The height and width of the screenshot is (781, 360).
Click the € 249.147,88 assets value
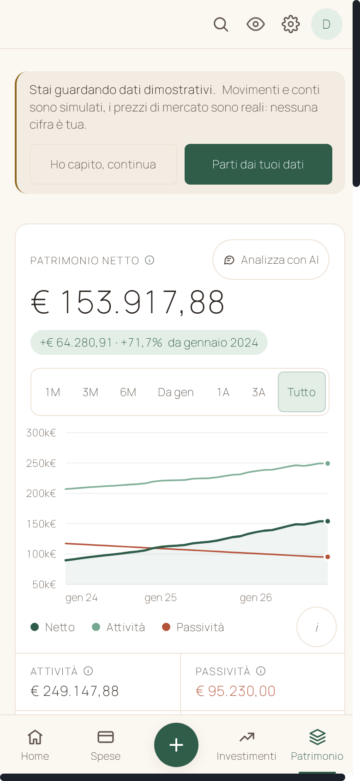tap(75, 691)
